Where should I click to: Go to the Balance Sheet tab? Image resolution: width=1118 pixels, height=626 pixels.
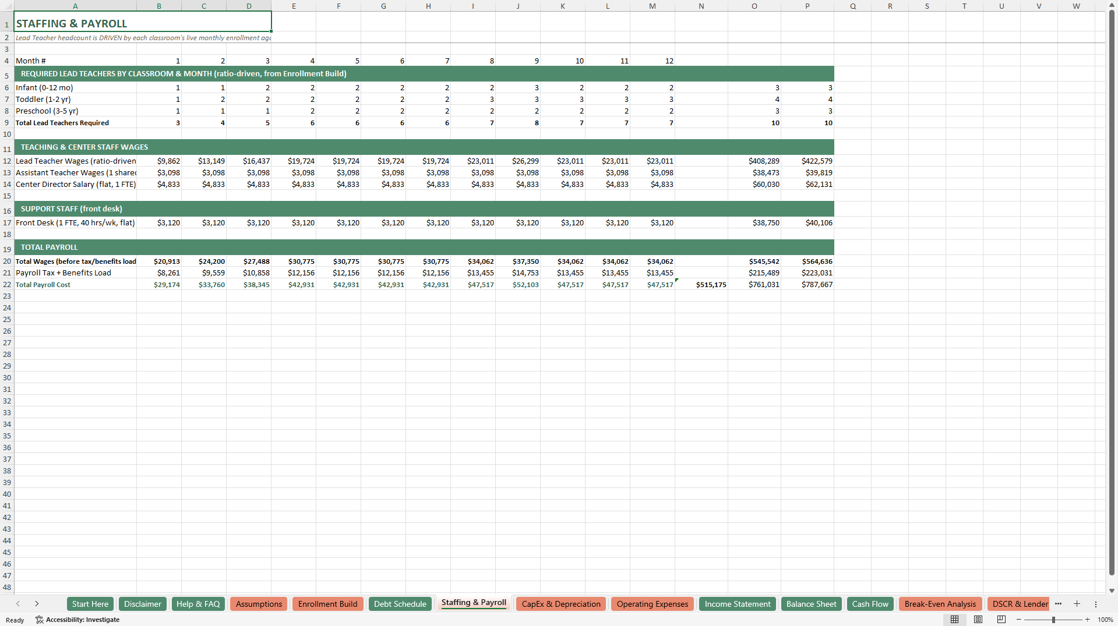click(811, 604)
